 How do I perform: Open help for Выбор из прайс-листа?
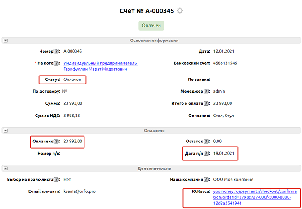coord(57,180)
